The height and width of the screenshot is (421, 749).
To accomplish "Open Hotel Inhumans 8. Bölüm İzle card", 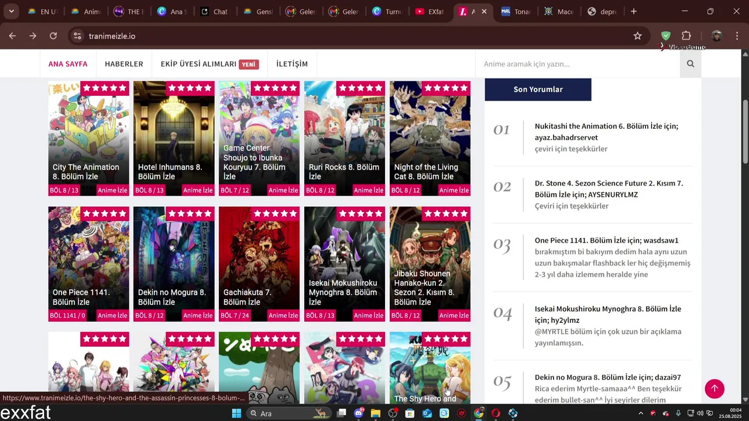I will tap(174, 138).
